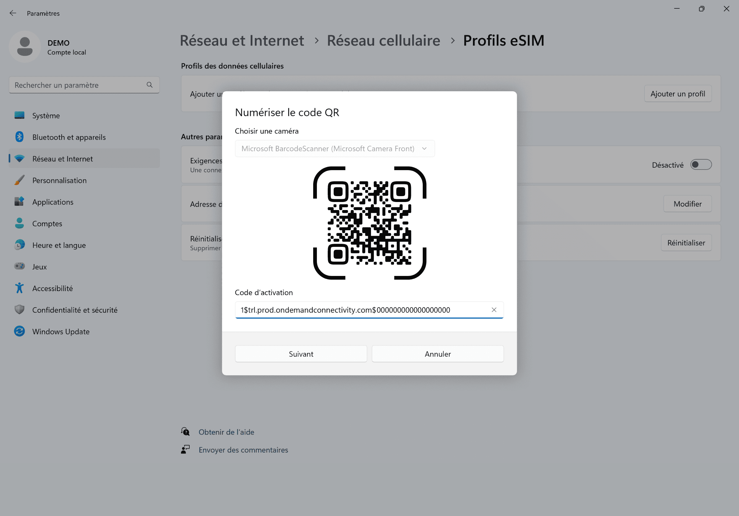Click the Bluetooth icon in sidebar

point(19,137)
